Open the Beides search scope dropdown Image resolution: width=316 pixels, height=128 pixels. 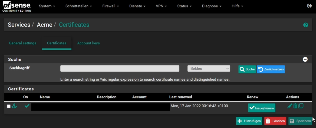(x=209, y=68)
